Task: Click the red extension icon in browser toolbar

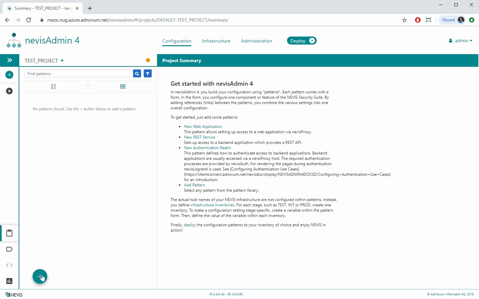Action: click(418, 20)
